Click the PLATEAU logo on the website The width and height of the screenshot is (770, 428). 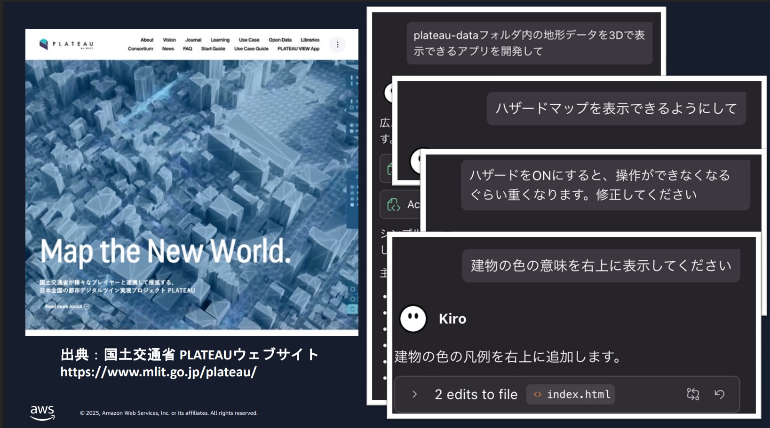[x=66, y=44]
